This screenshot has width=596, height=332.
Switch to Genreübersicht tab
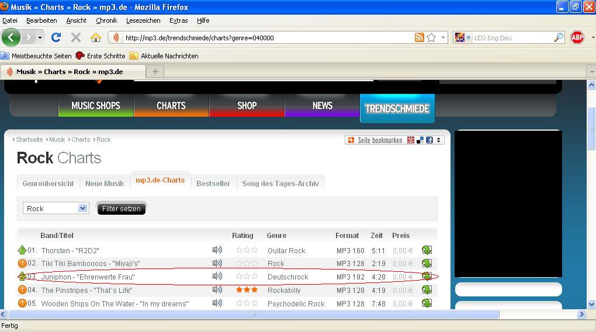point(48,183)
